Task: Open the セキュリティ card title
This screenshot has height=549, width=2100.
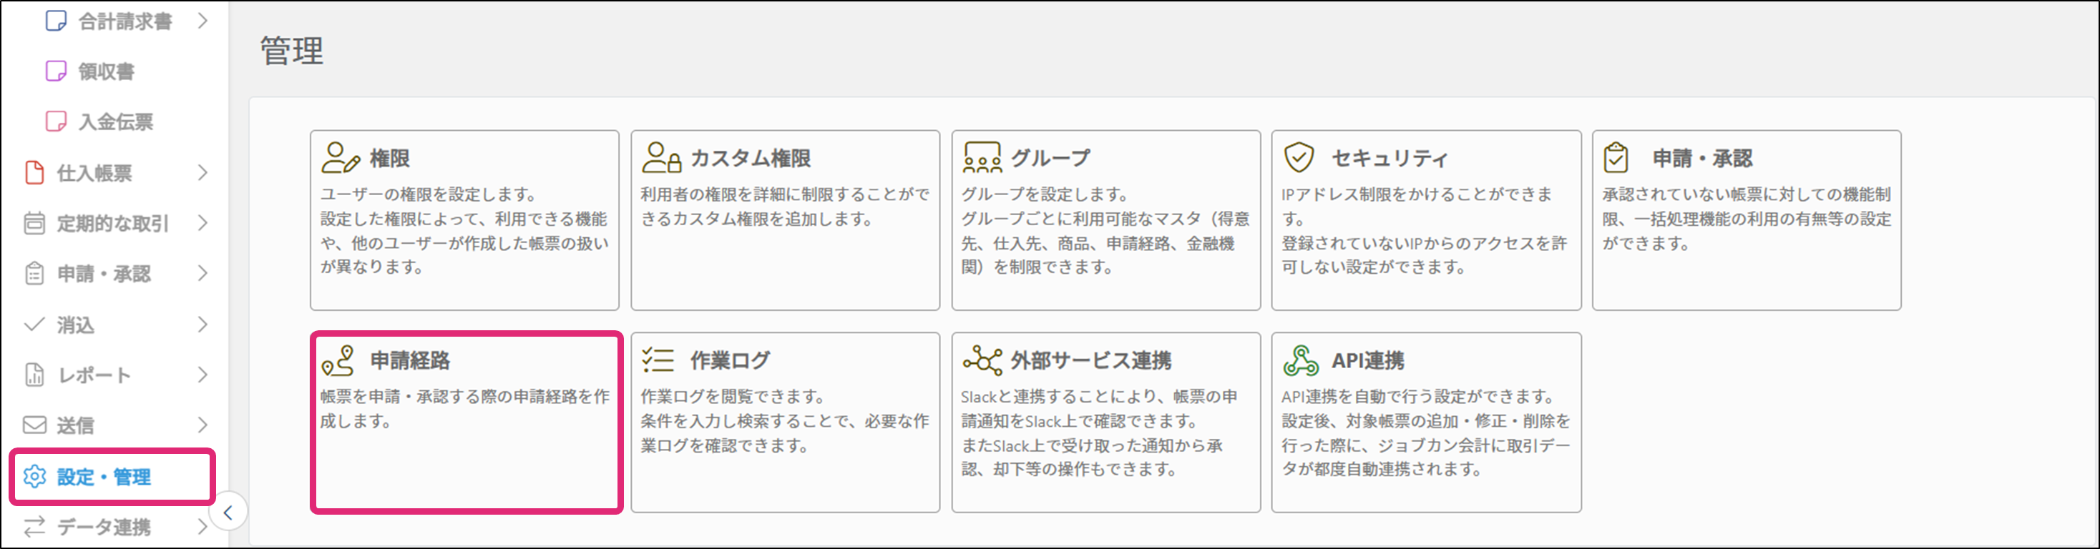Action: 1390,158
